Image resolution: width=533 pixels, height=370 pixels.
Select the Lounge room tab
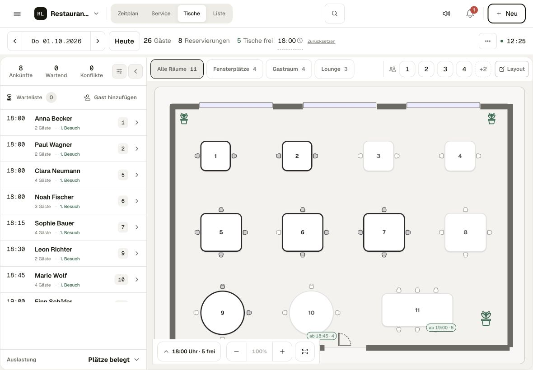click(x=334, y=69)
